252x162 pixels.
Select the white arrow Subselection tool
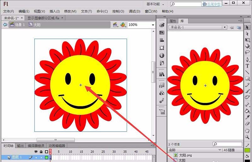tap(247, 34)
